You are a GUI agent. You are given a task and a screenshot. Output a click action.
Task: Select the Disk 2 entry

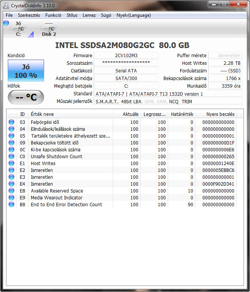49,29
